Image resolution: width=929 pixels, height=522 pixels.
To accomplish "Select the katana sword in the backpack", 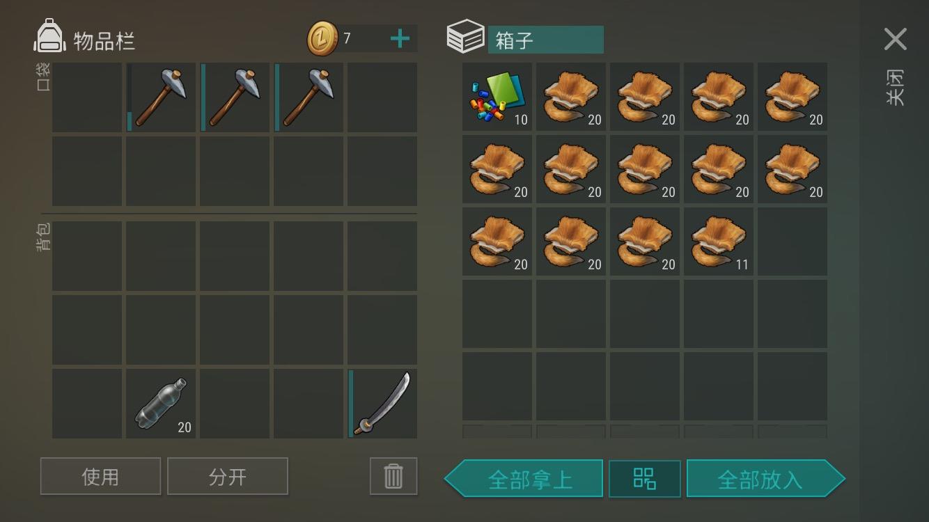I will [382, 404].
